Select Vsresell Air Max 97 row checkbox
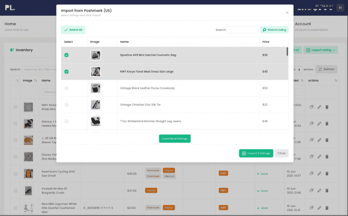 pos(16,191)
